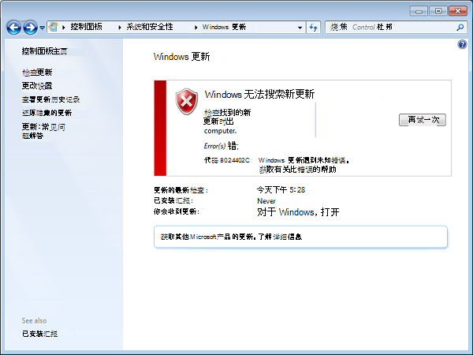
Task: Click the 再试一次 retry button
Action: (423, 120)
